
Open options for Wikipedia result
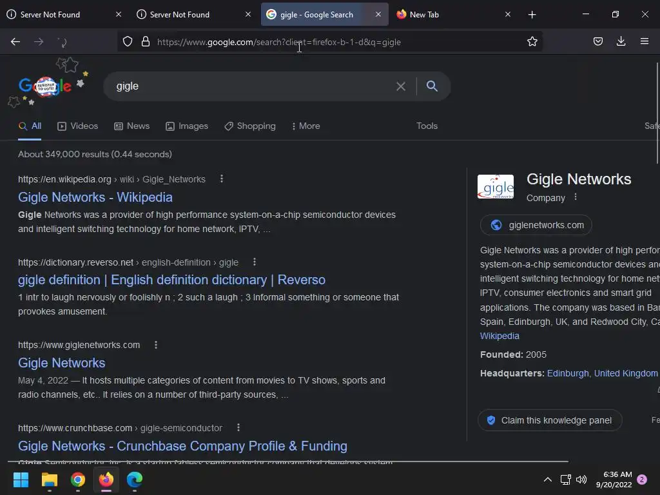point(222,179)
